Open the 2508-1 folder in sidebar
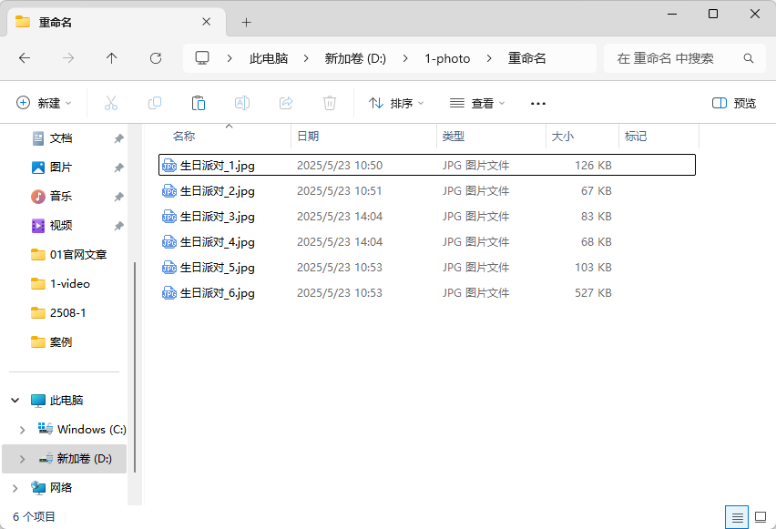This screenshot has width=776, height=529. 58,313
